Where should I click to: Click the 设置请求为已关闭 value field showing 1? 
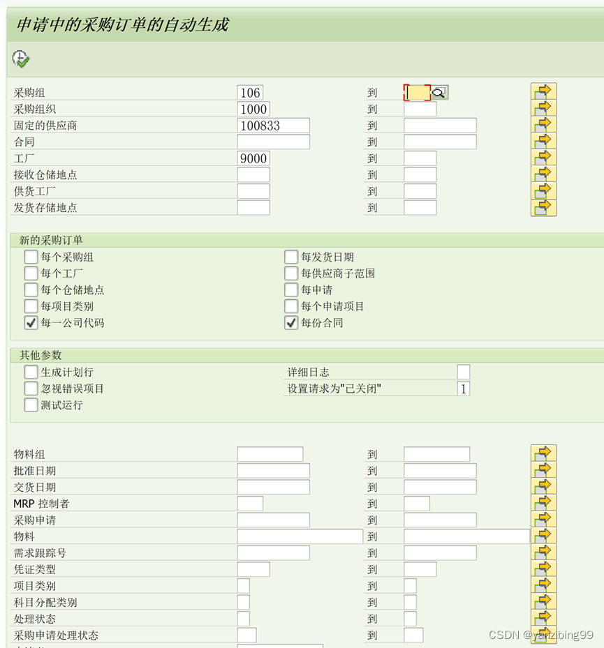[x=463, y=388]
